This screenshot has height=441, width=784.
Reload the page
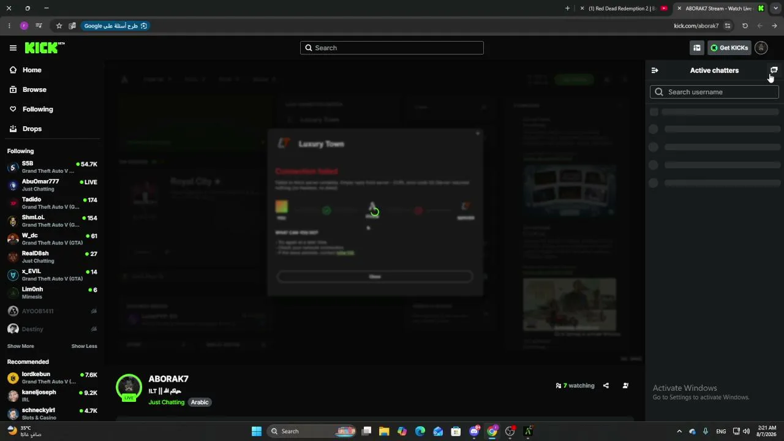click(745, 26)
